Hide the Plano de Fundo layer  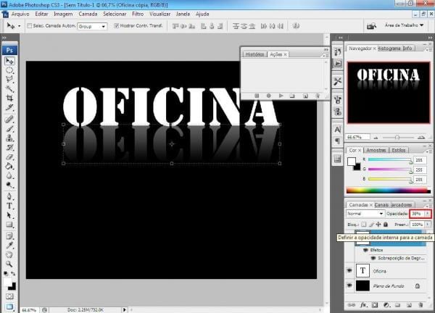pyautogui.click(x=349, y=285)
